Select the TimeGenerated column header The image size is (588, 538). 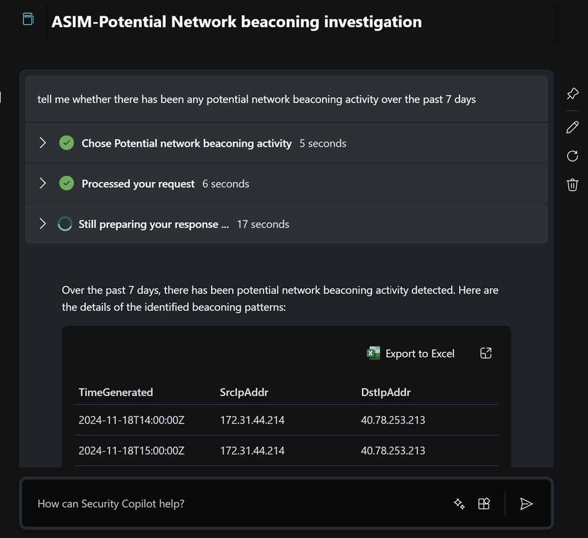tap(116, 392)
